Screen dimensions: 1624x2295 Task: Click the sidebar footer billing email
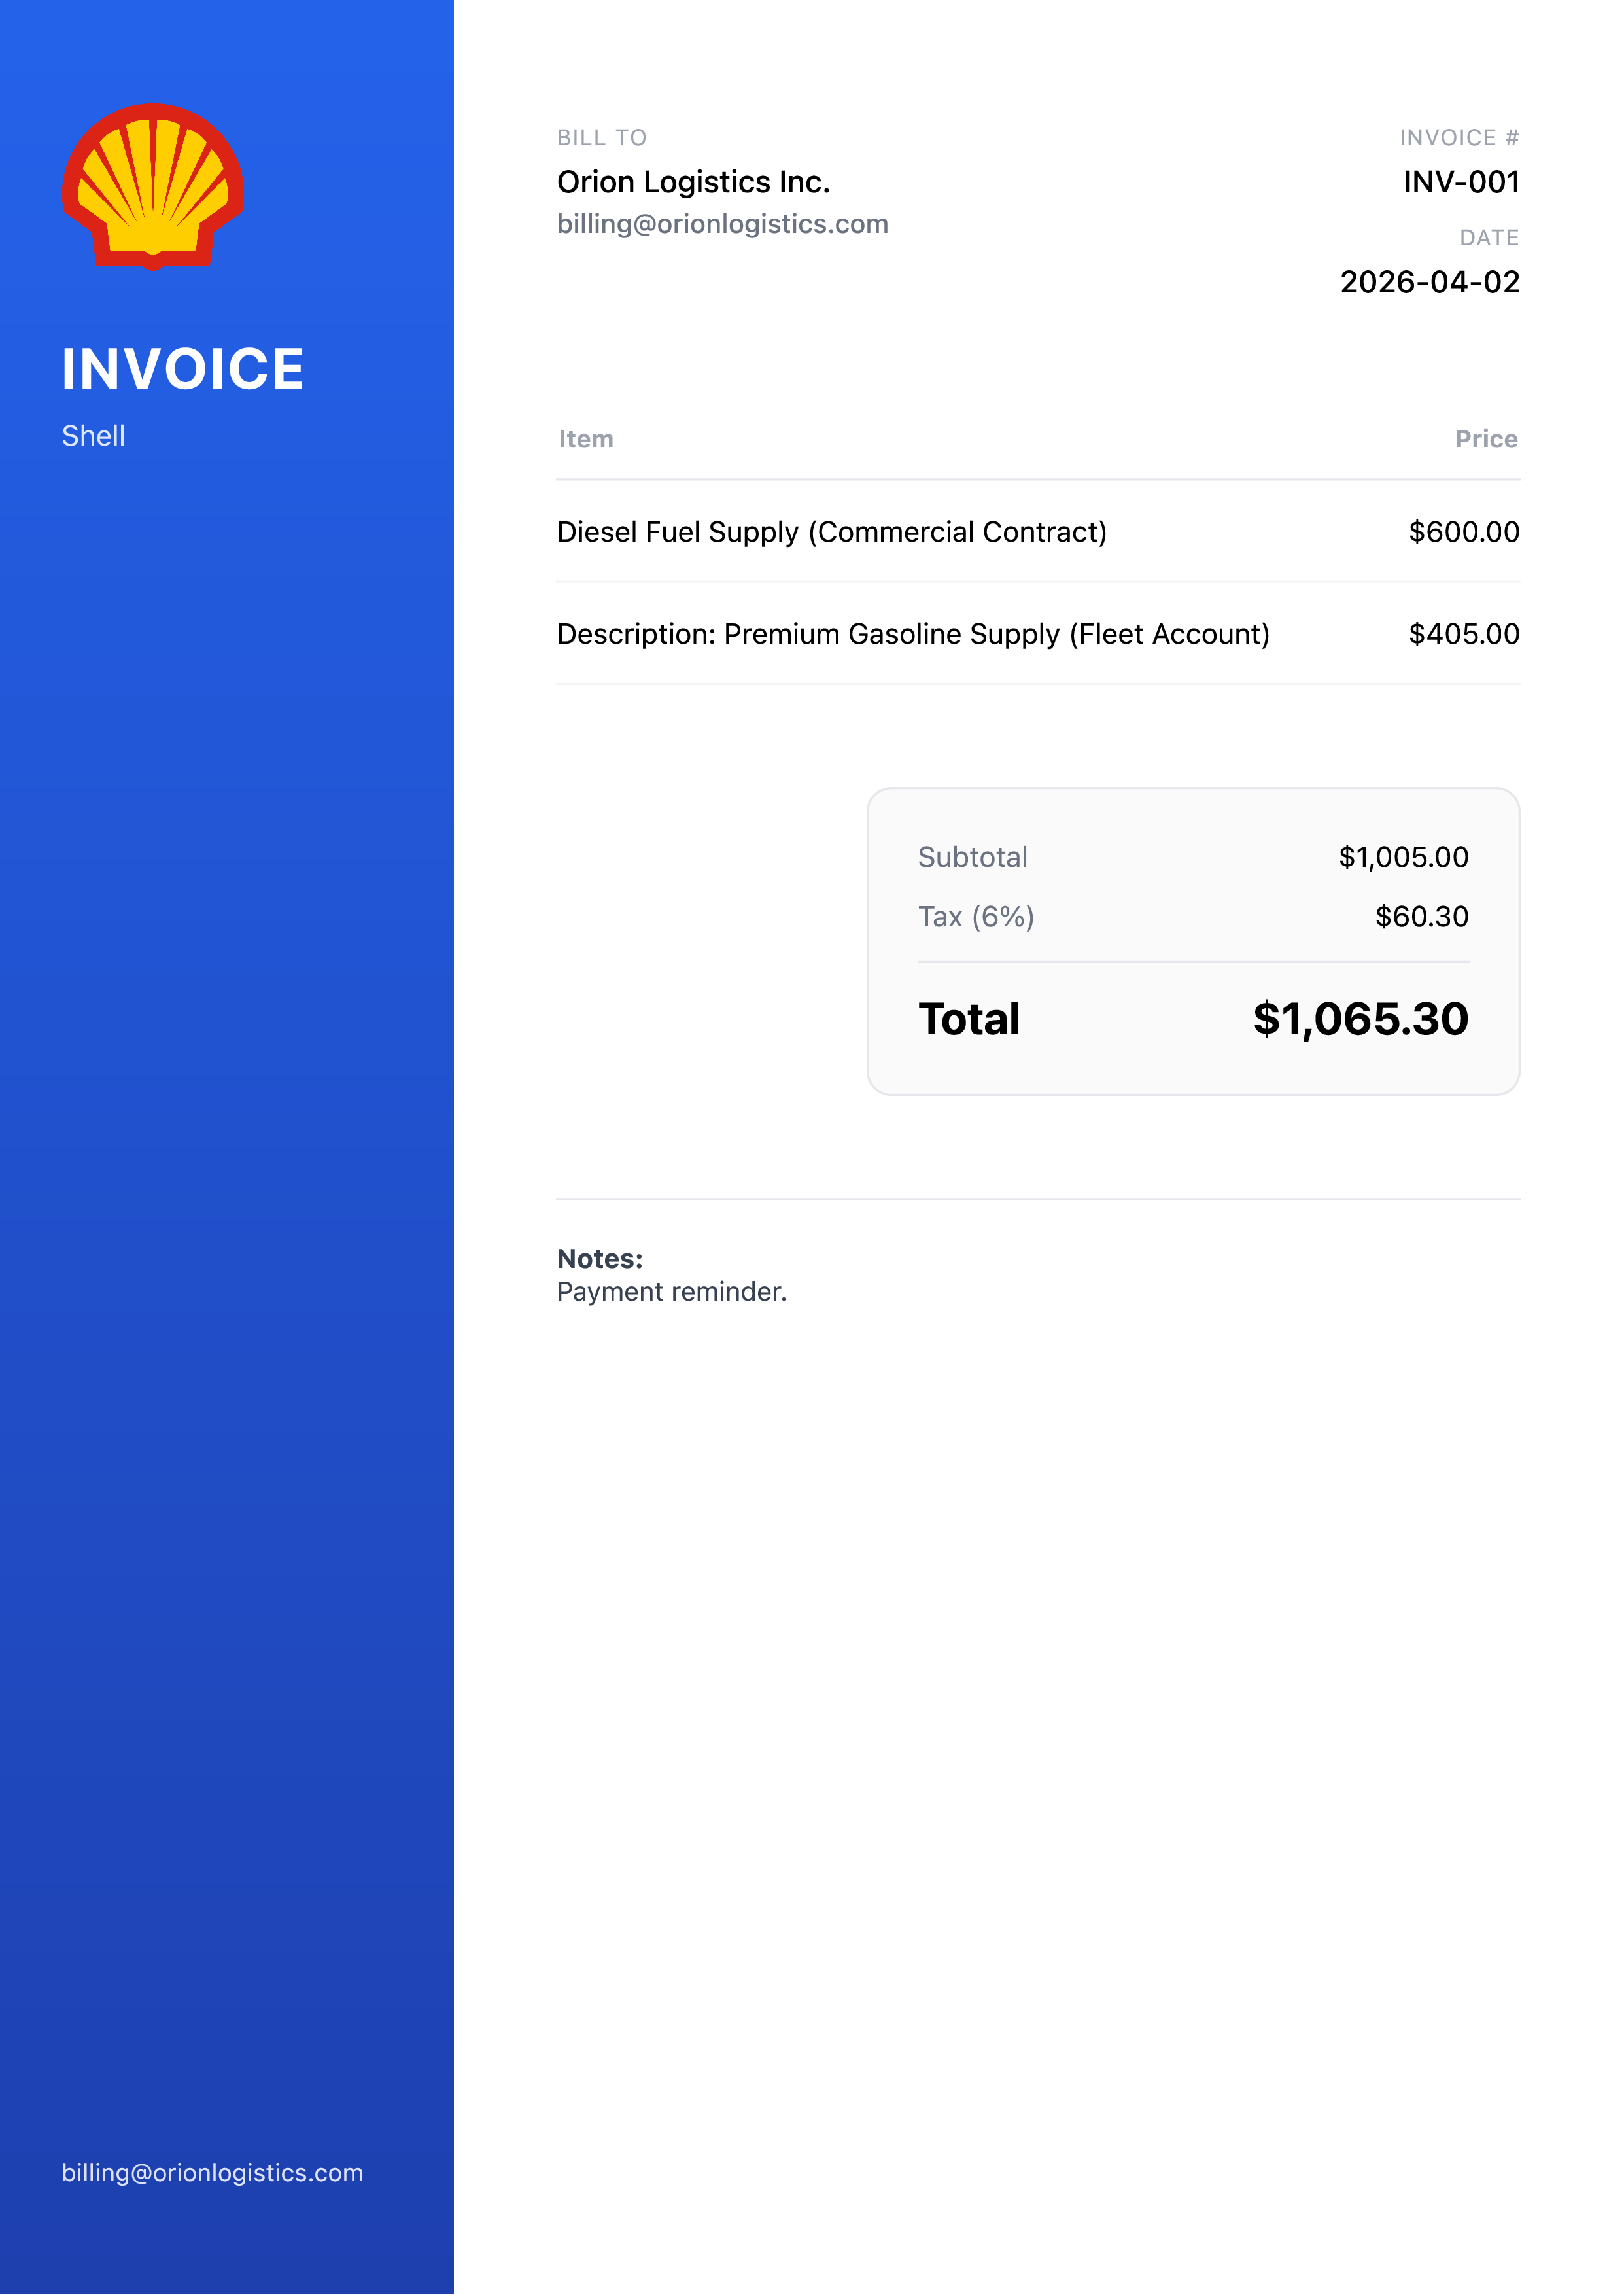tap(212, 2172)
